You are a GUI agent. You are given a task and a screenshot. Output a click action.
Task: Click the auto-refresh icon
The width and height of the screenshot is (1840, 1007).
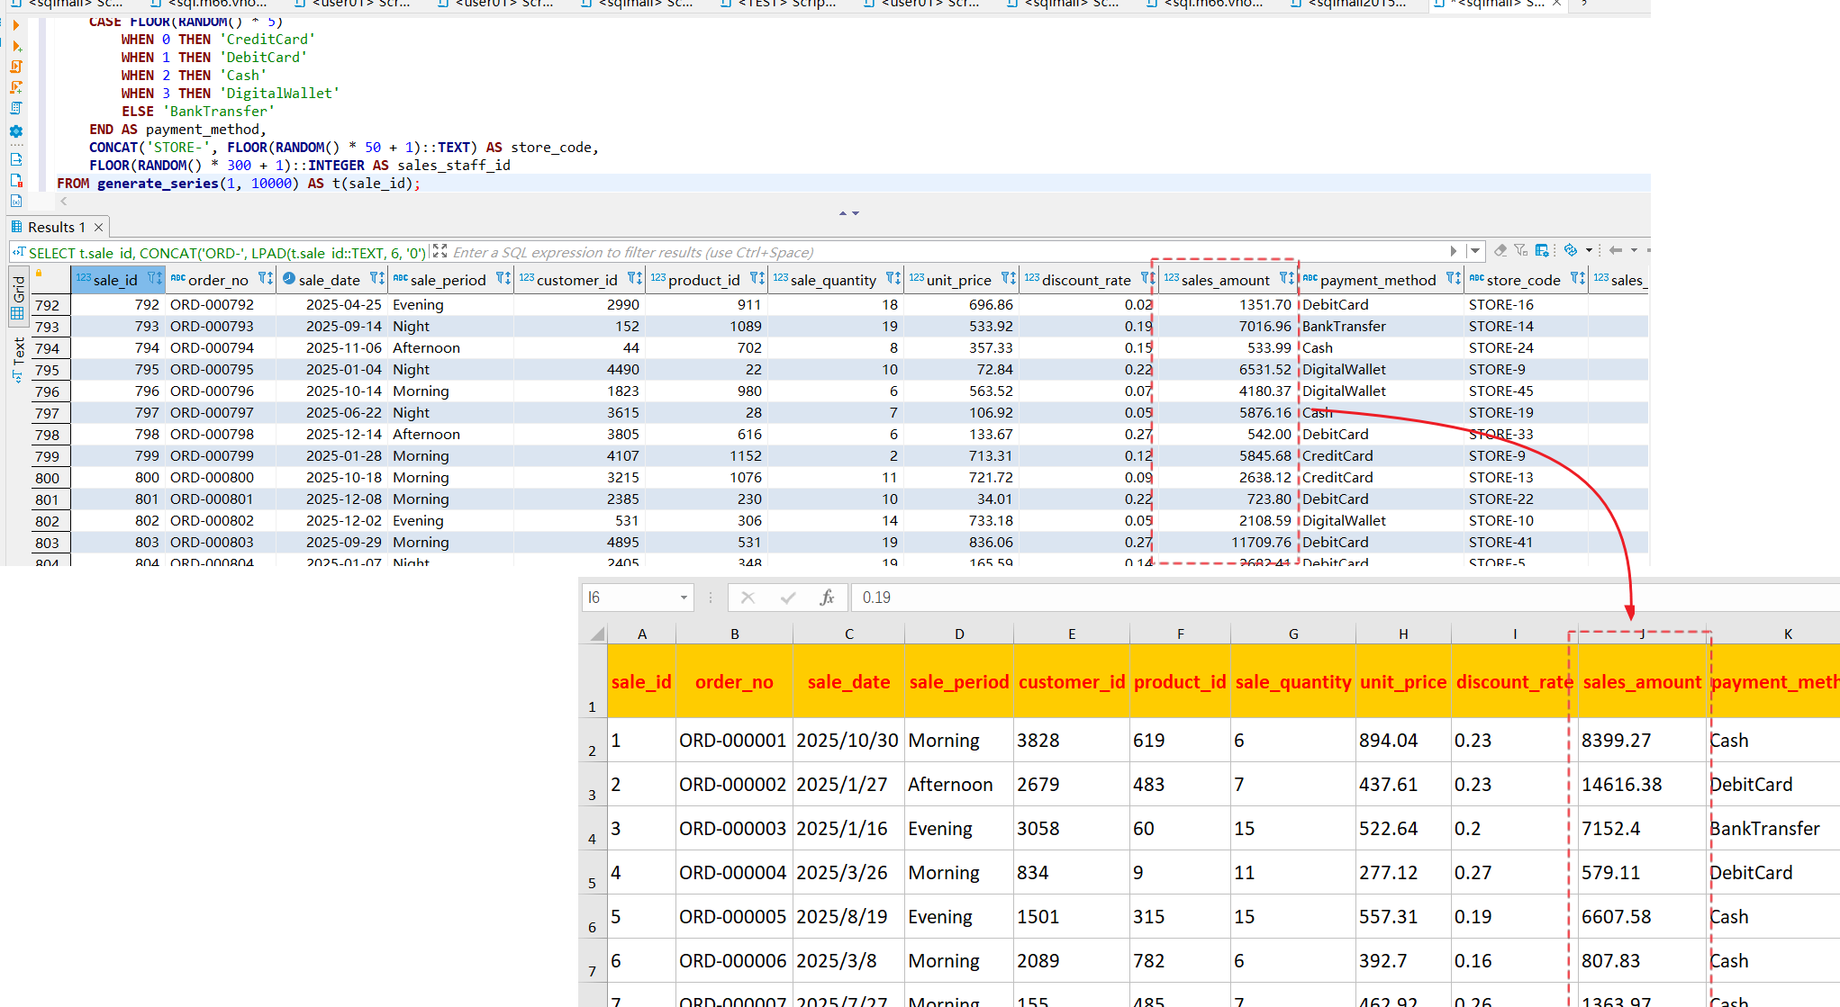pyautogui.click(x=1571, y=250)
